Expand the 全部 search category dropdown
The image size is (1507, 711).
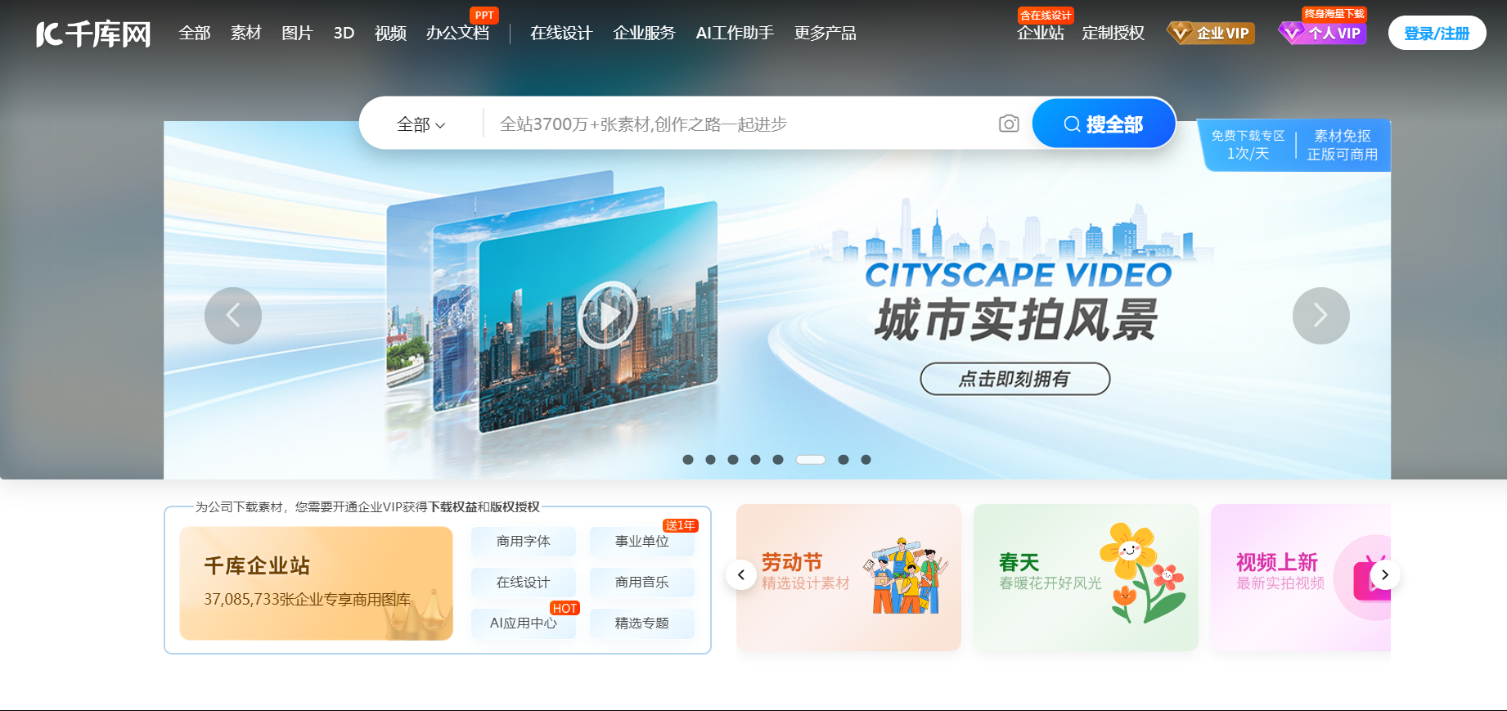pos(421,124)
